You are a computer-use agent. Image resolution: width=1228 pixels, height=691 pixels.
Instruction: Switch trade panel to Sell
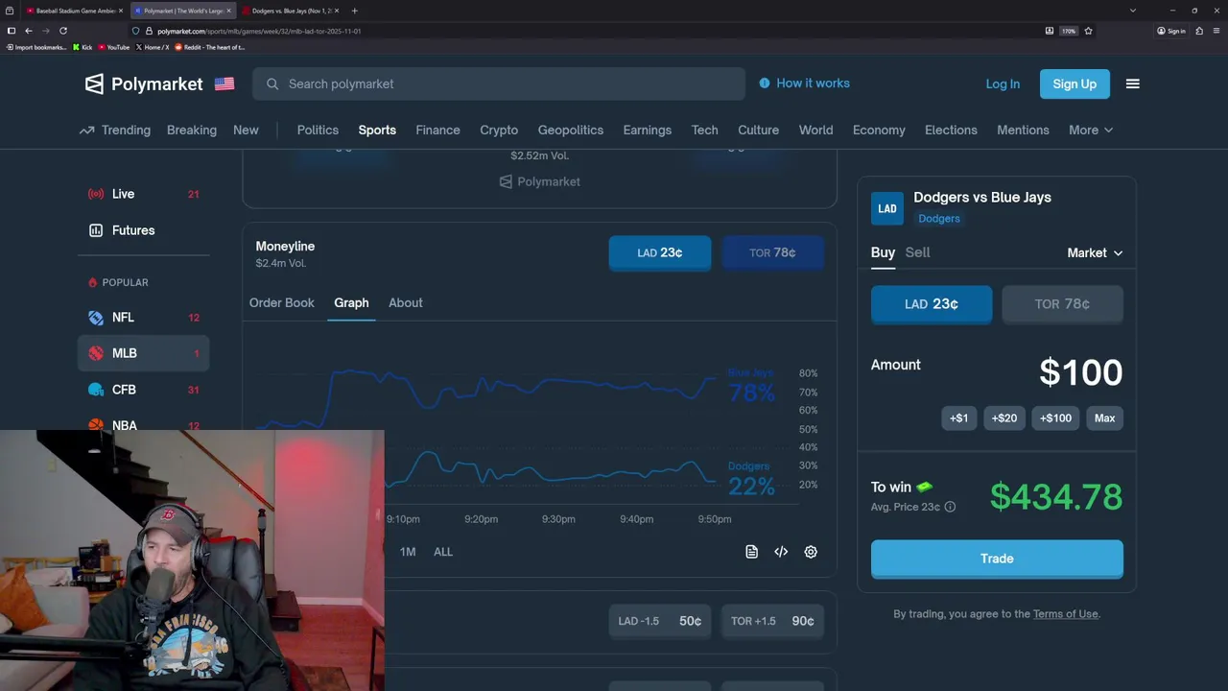coord(917,252)
